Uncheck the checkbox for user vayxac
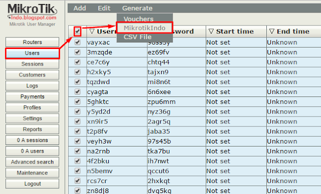321x194 pixels. click(77, 42)
